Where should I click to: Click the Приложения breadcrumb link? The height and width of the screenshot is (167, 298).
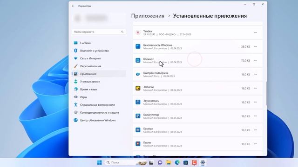point(148,16)
